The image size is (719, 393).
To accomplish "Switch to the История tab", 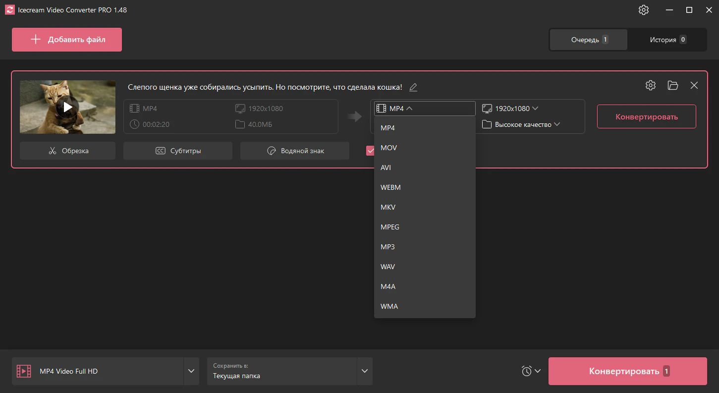I will tap(667, 40).
